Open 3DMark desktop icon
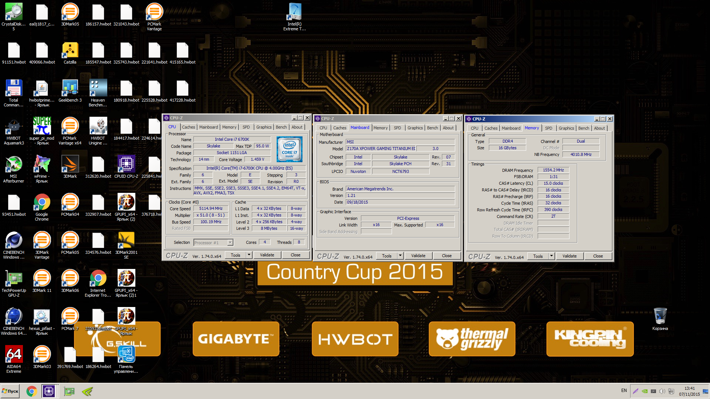 (x=70, y=167)
